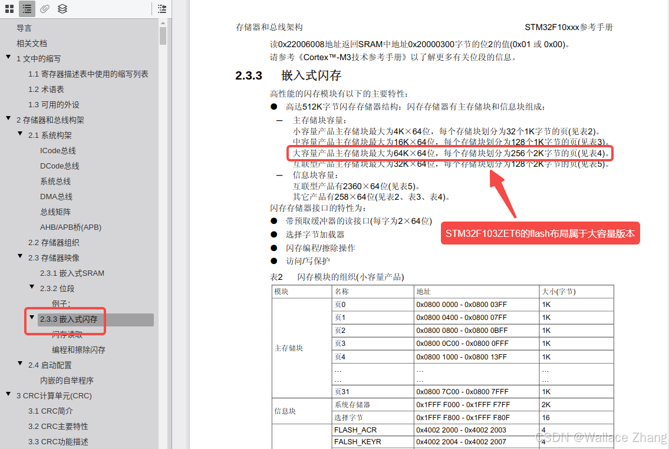The height and width of the screenshot is (449, 669).
Task: Collapse the '2.3 存储器映像' bookmark node
Action: tap(20, 256)
